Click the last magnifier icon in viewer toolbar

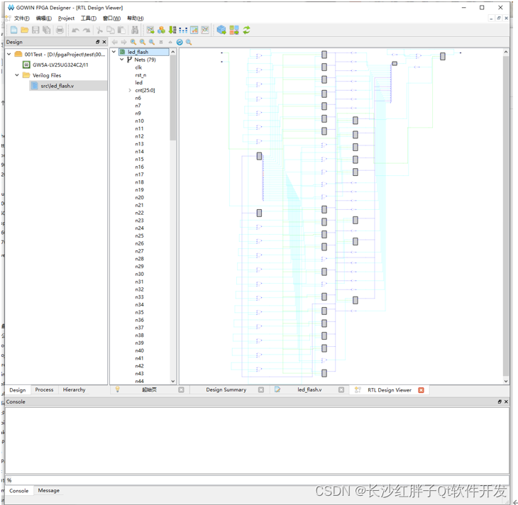tap(189, 42)
